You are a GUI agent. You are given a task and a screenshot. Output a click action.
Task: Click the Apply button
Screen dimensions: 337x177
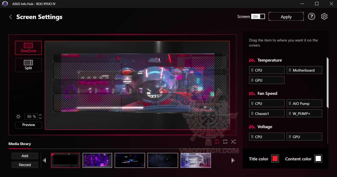(x=286, y=16)
